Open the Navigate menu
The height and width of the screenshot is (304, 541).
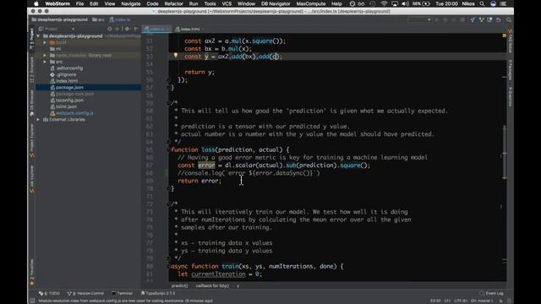tap(131, 3)
